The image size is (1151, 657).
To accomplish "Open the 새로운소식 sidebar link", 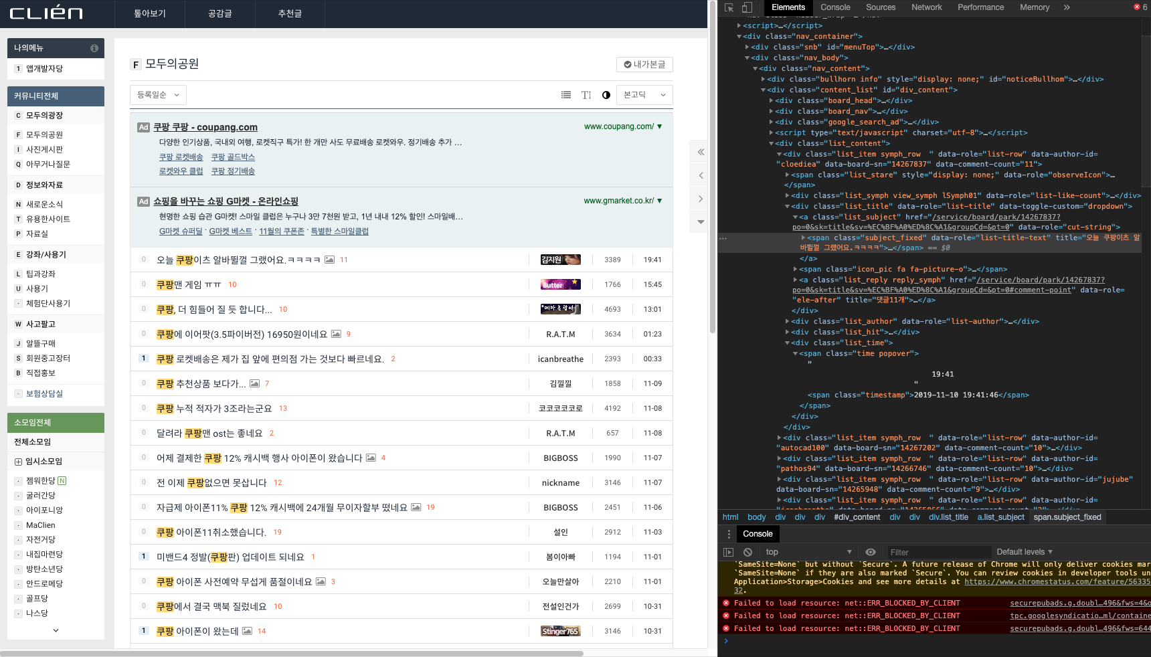I will 44,205.
